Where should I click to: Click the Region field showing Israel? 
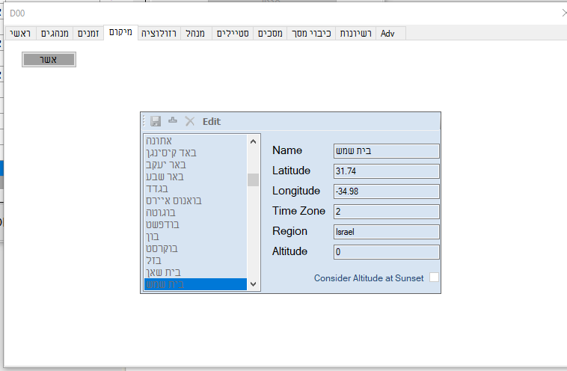tap(386, 232)
